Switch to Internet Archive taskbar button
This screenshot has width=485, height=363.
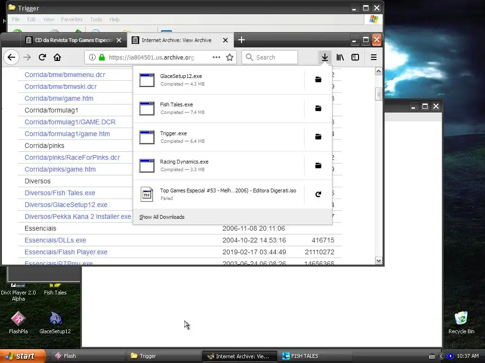pyautogui.click(x=239, y=356)
